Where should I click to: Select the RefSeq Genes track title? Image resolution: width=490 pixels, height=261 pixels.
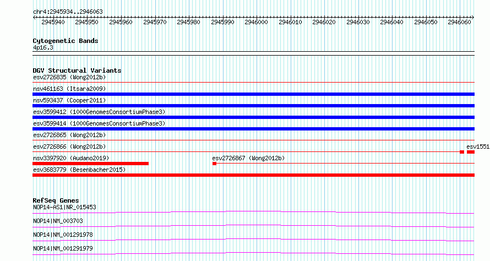(x=56, y=200)
